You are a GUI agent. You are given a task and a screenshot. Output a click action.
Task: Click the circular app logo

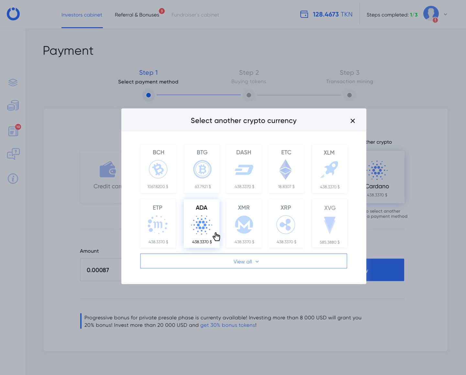[13, 14]
